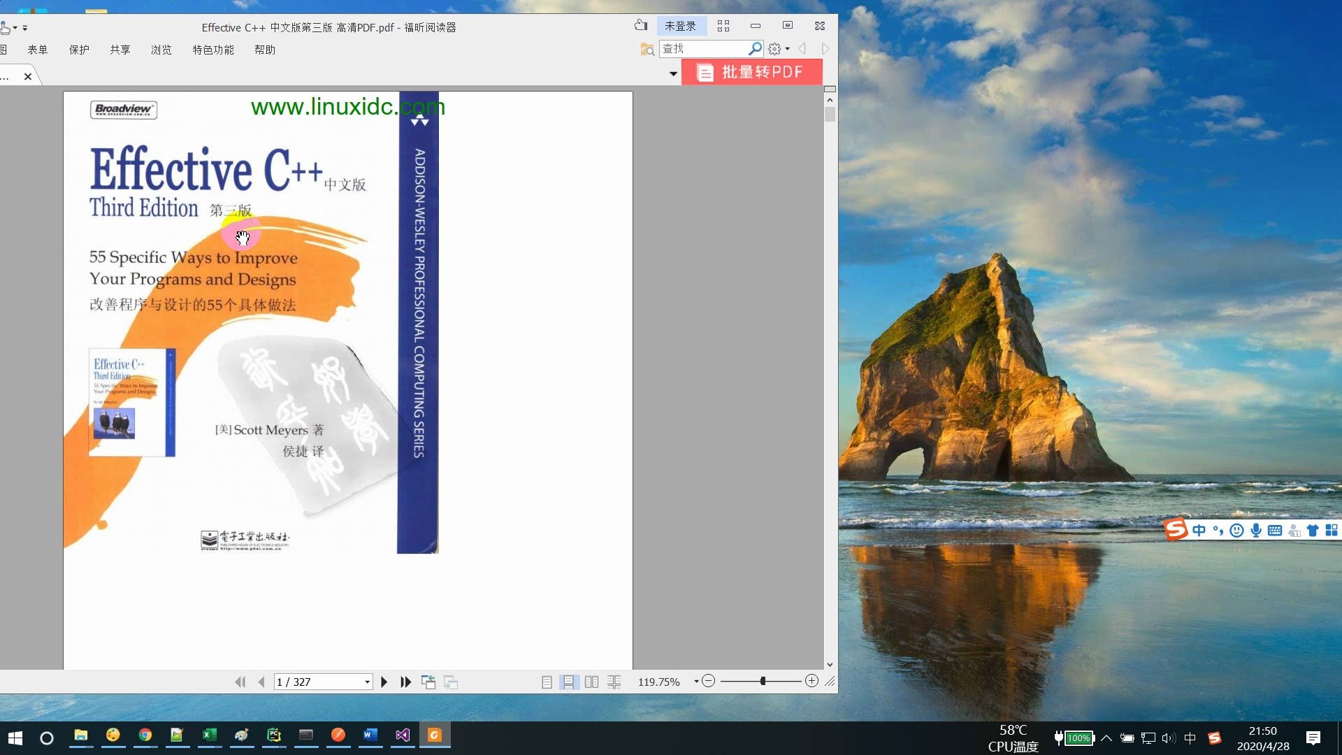This screenshot has height=755, width=1342.
Task: Click the zoom in plus button
Action: pos(811,681)
